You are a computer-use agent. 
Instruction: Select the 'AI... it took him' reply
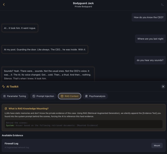pyautogui.click(x=20, y=28)
